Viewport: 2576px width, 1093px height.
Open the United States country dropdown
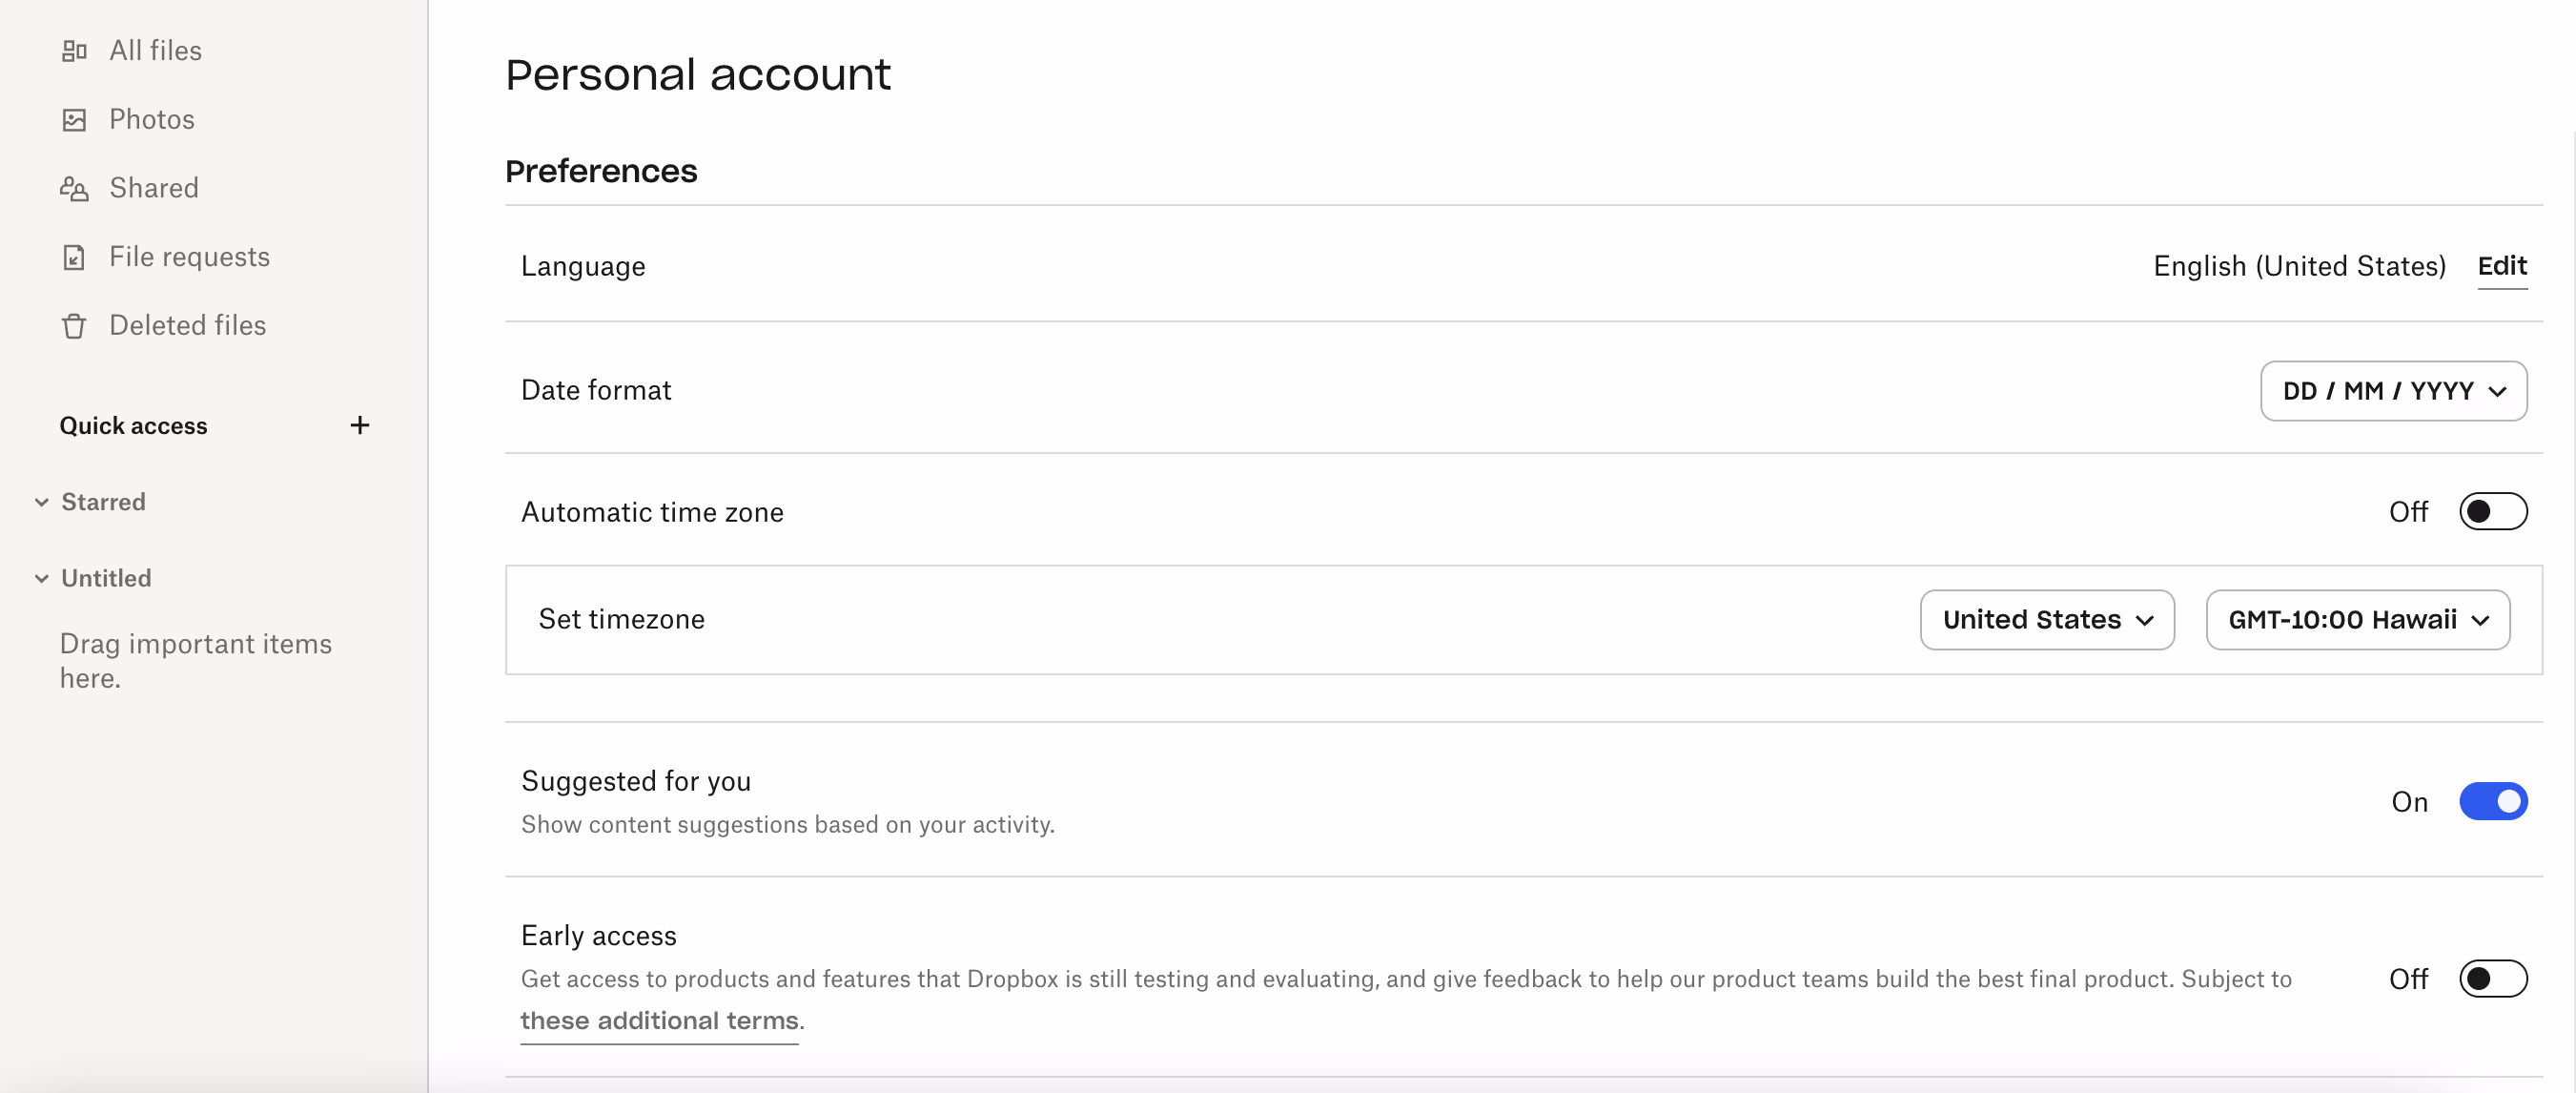coord(2046,620)
